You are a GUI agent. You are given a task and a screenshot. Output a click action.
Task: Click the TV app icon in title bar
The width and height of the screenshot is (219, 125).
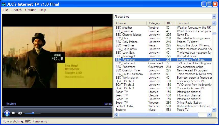(4, 4)
